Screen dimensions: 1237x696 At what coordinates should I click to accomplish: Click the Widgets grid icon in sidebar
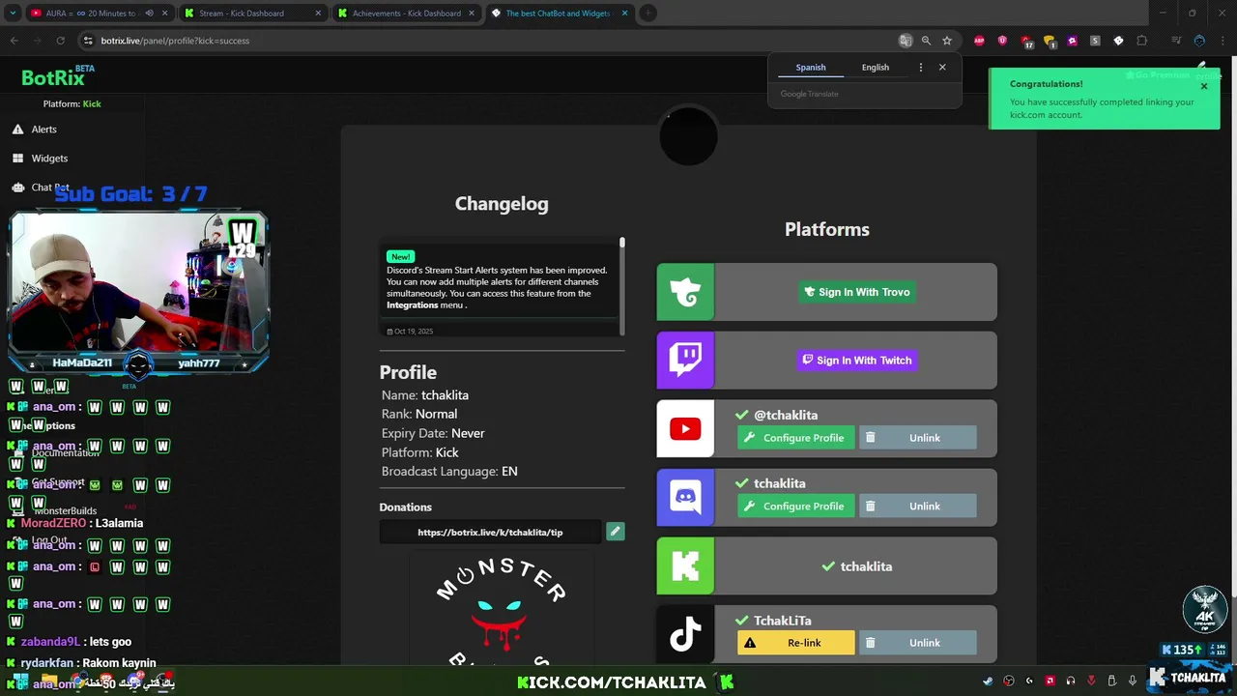(17, 158)
